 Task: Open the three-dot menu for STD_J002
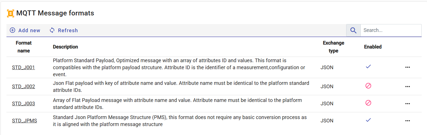coord(408,87)
